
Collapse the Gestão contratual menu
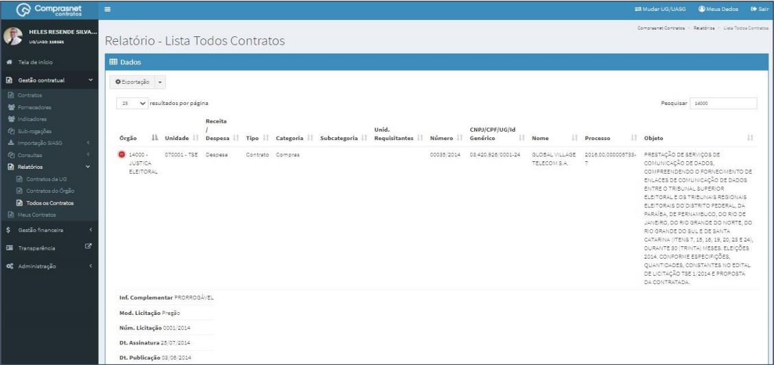click(49, 80)
